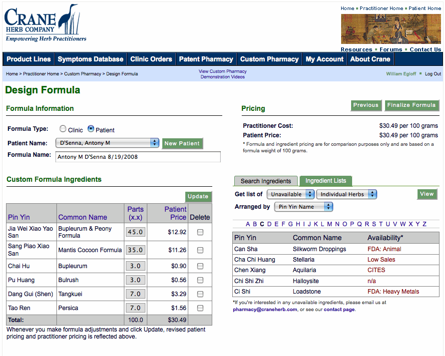
Task: Open the Individual Herbs dropdown
Action: click(346, 194)
